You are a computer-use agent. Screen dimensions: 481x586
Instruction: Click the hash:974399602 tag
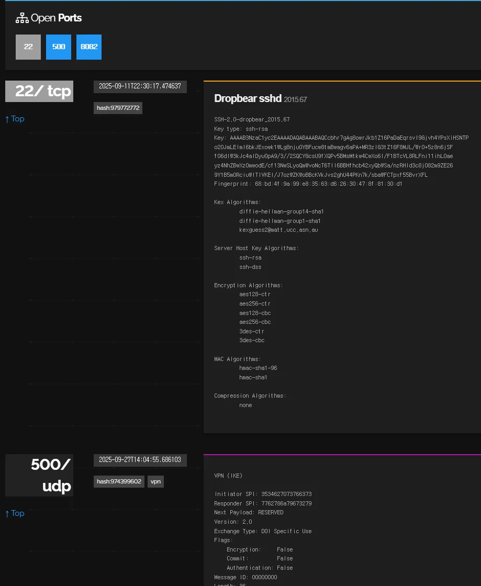[x=119, y=481]
